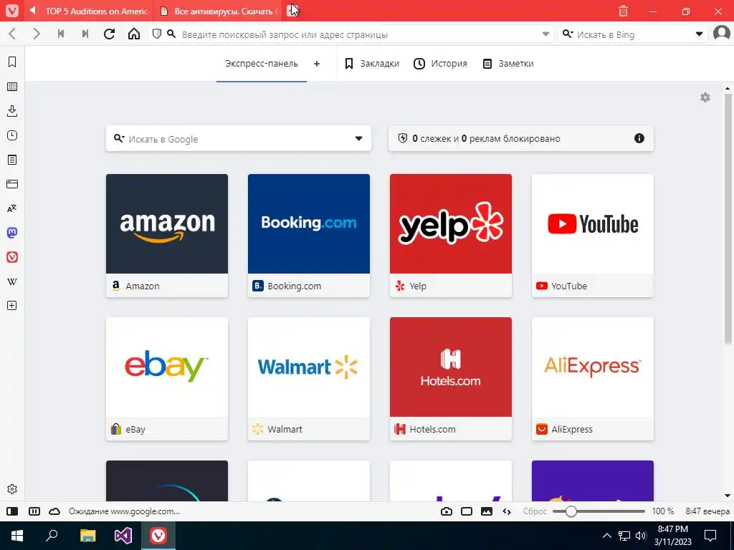Open the Yelp speed dial
The height and width of the screenshot is (550, 734).
[x=451, y=235]
